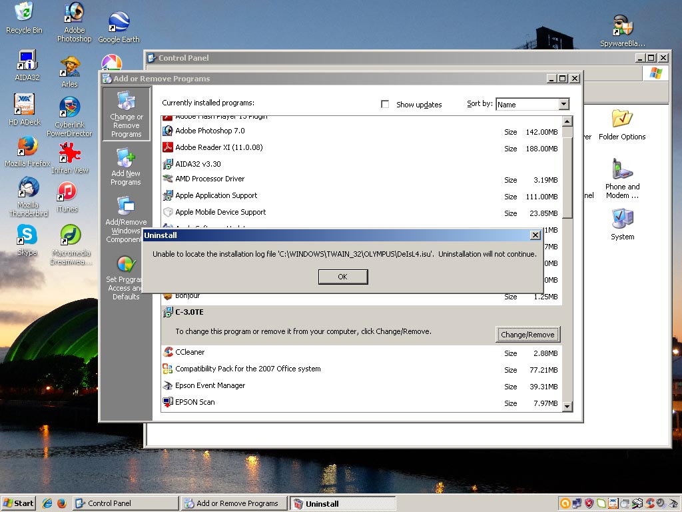This screenshot has width=682, height=512.
Task: Click the program list scroll up arrow
Action: point(567,121)
